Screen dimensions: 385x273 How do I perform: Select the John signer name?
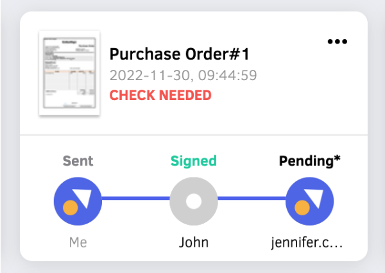pos(194,242)
